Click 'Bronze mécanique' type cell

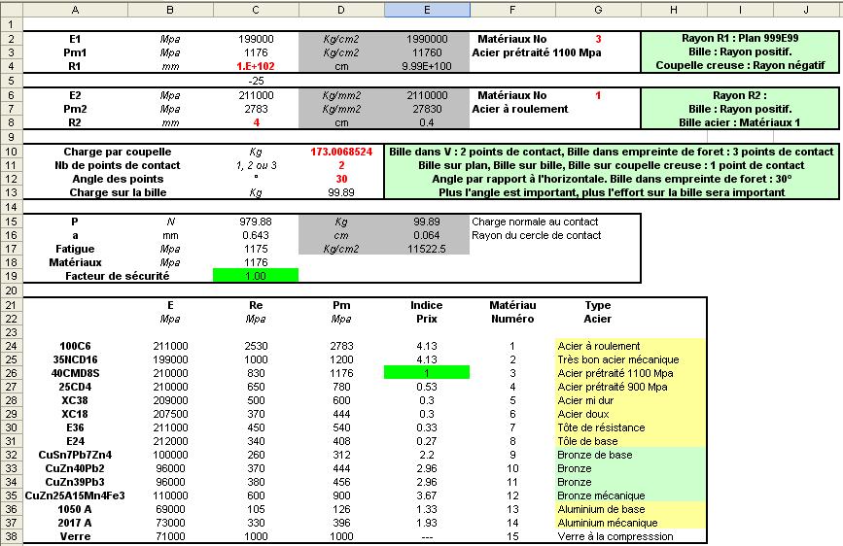[630, 495]
